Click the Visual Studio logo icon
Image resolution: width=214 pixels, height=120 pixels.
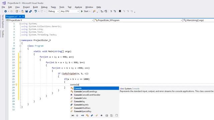point(4,3)
